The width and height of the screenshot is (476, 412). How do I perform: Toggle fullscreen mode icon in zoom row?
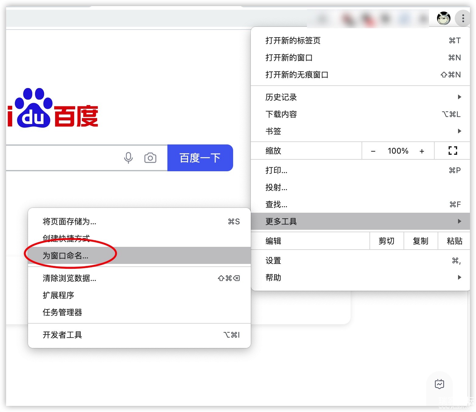click(x=453, y=151)
